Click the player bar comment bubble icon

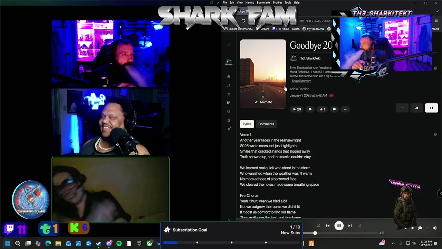(420, 228)
